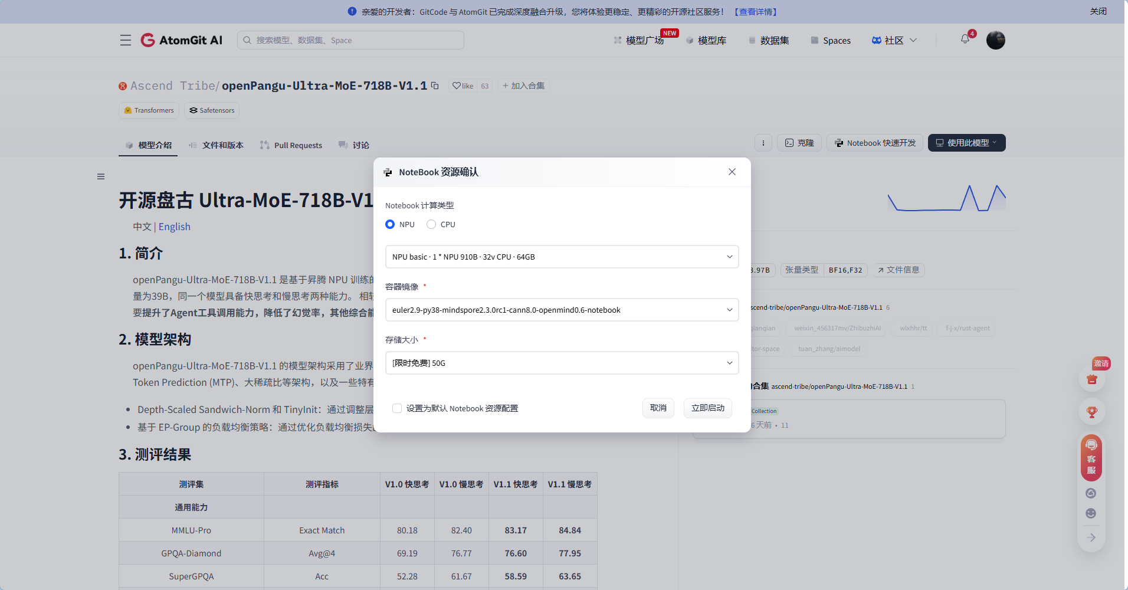Open the 模型库 nav item
Image resolution: width=1128 pixels, height=590 pixels.
(706, 40)
